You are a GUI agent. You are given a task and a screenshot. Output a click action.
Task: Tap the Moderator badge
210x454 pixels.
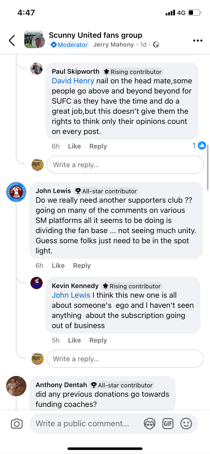point(69,45)
